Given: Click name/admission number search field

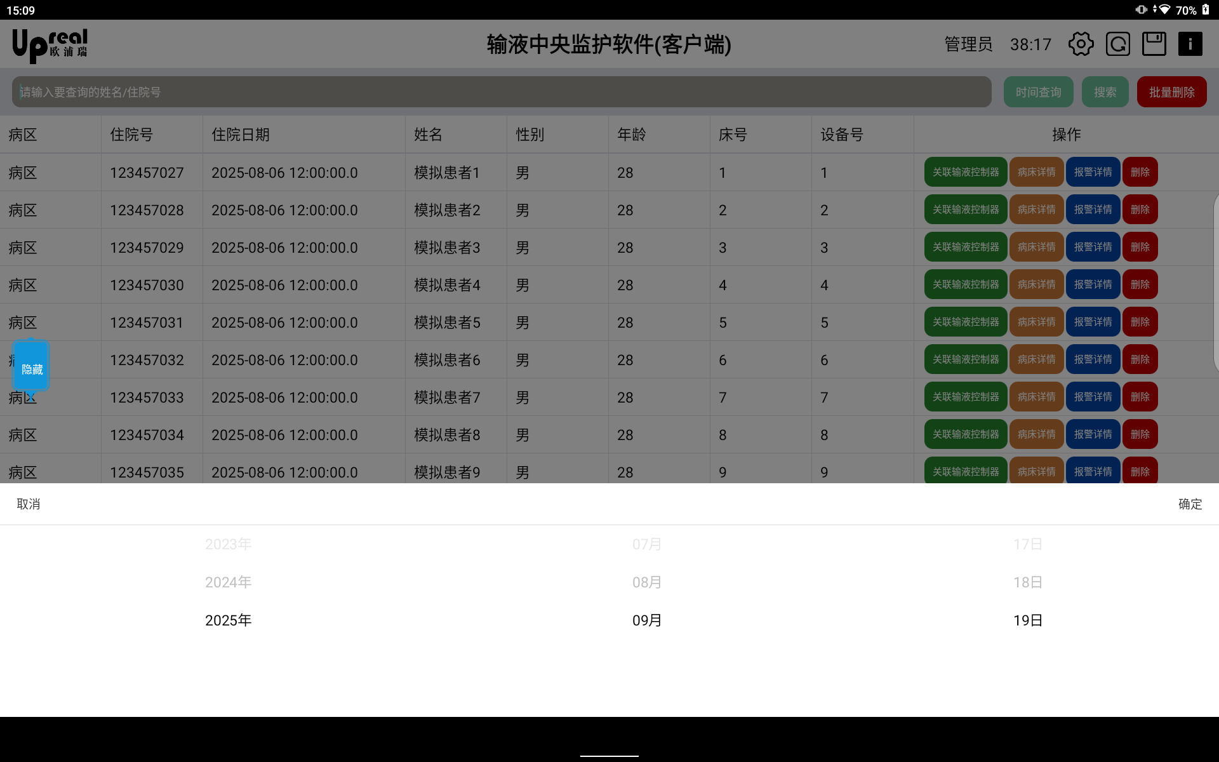Looking at the screenshot, I should click(502, 92).
